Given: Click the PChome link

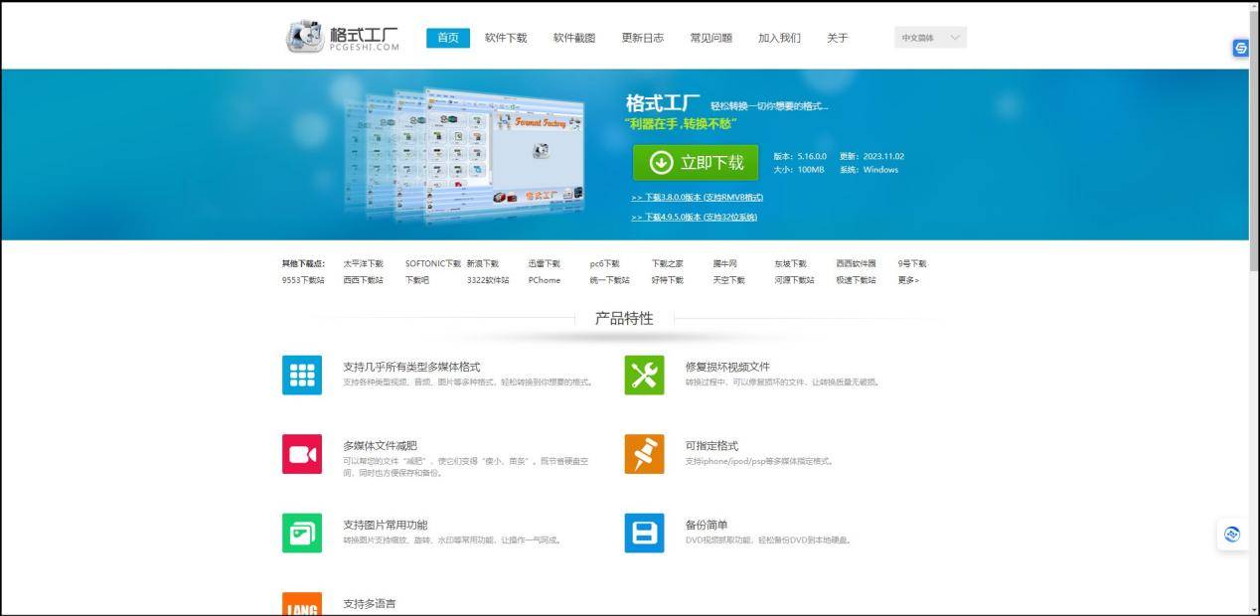Looking at the screenshot, I should [545, 280].
